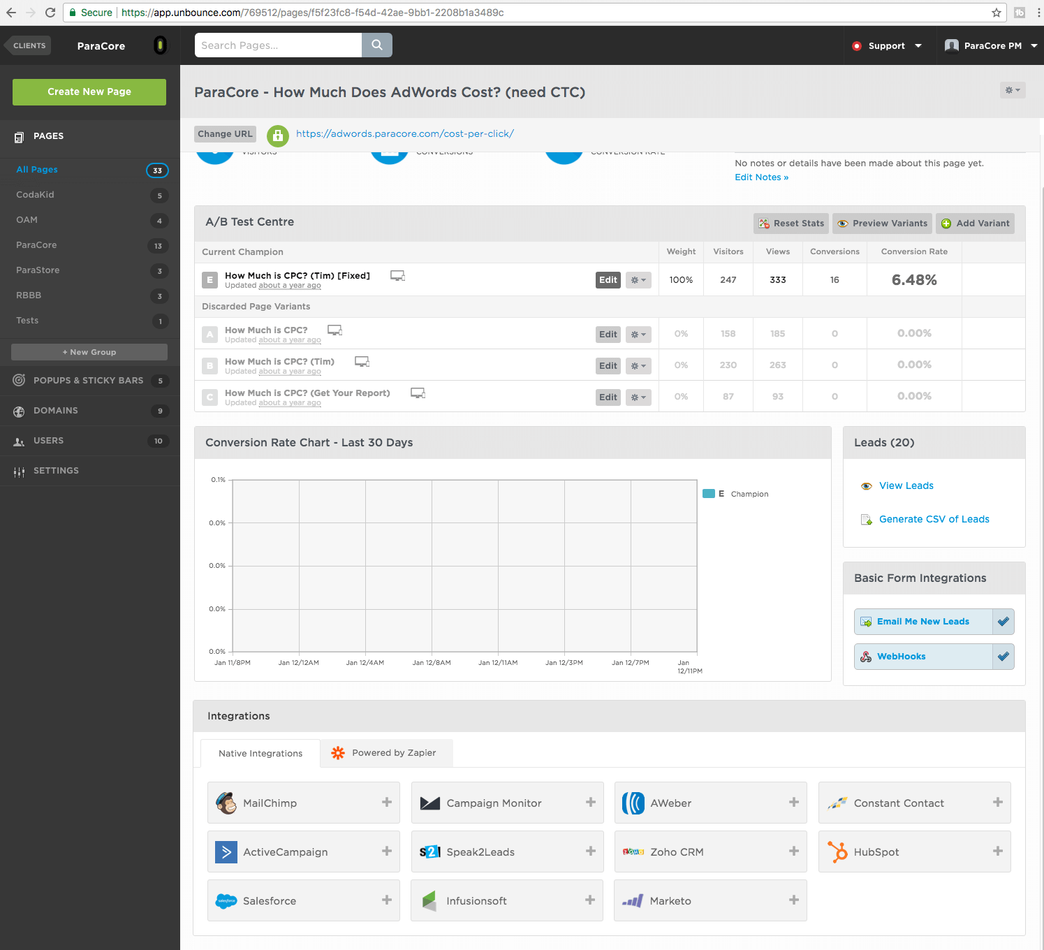Click the + New Group button
Image resolution: width=1044 pixels, height=950 pixels.
pyautogui.click(x=89, y=352)
